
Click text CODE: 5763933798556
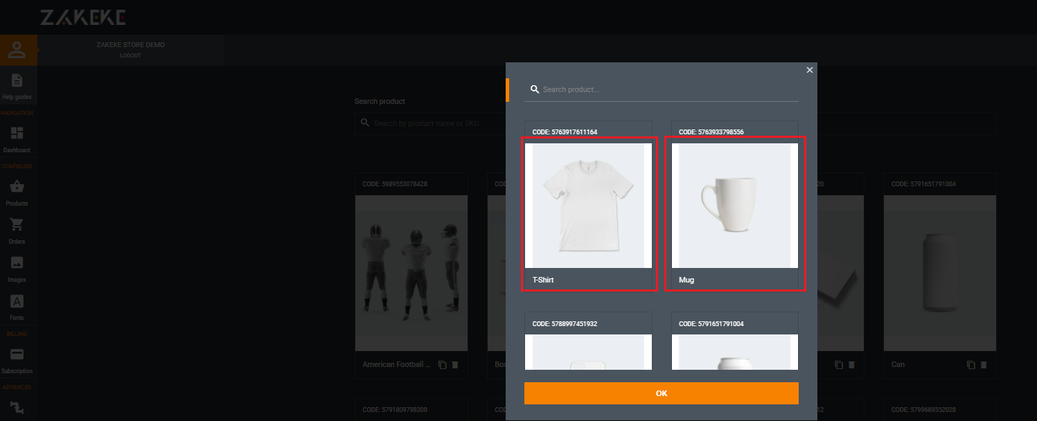711,132
